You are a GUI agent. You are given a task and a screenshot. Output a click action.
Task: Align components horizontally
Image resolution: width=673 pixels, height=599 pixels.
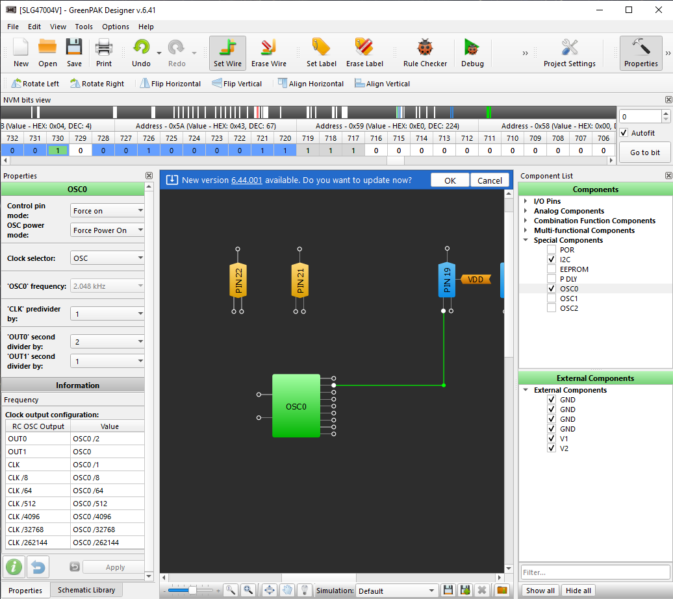(x=311, y=84)
